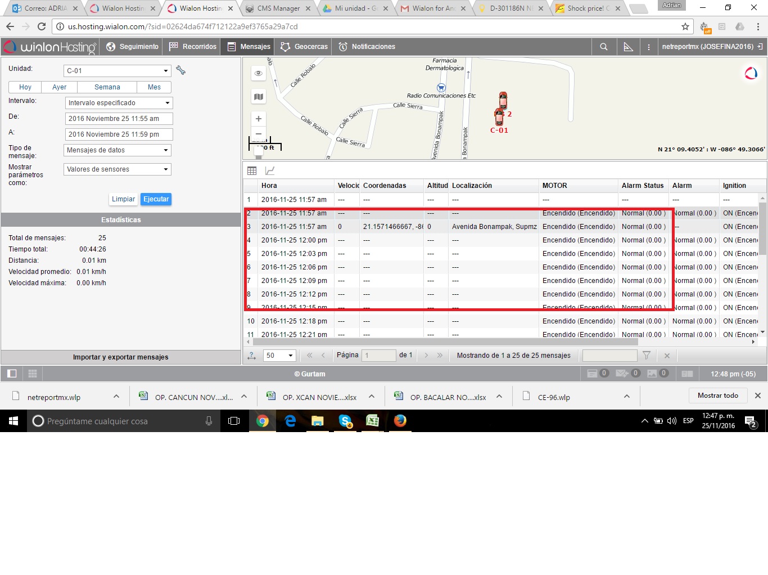Image resolution: width=768 pixels, height=575 pixels.
Task: Open the measurement ruler tool in toolbar
Action: [628, 47]
